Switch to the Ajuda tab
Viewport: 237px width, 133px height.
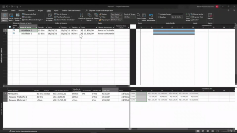[56, 11]
